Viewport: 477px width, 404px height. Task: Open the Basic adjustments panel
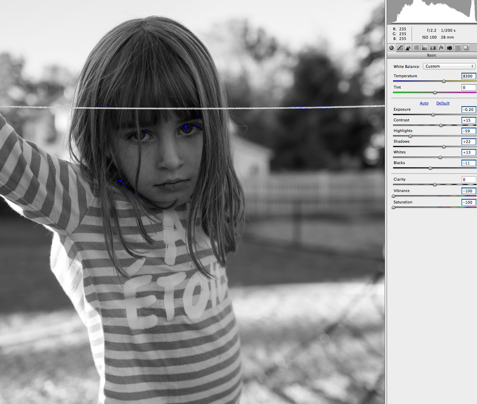pyautogui.click(x=392, y=48)
